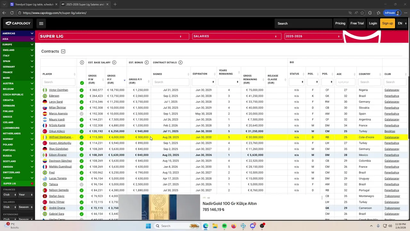Expand ENGLAND in the sidebar

[18, 50]
